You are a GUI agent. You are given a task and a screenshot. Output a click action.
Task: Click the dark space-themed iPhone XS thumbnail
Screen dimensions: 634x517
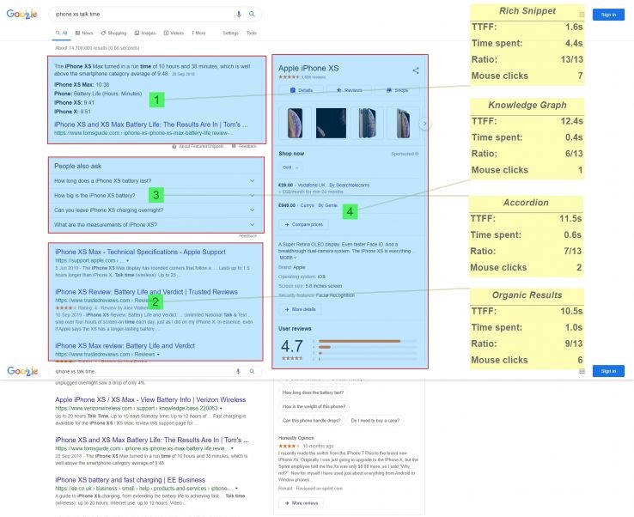[331, 124]
